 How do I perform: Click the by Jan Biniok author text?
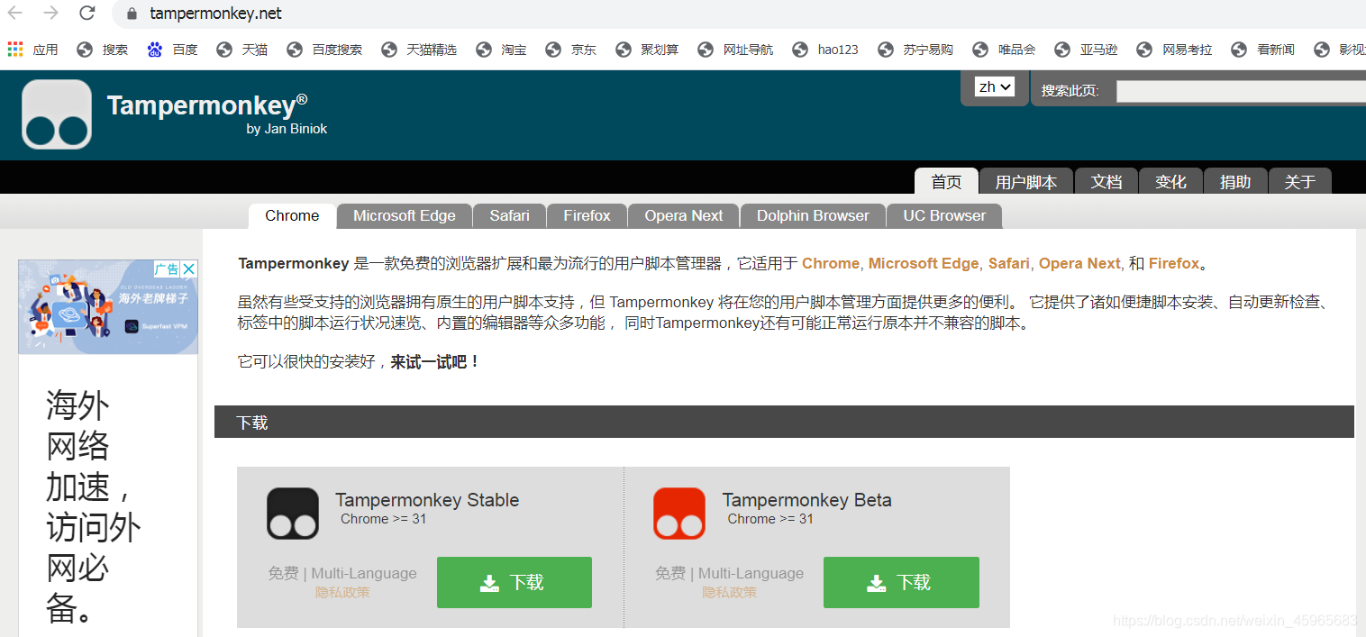click(287, 129)
